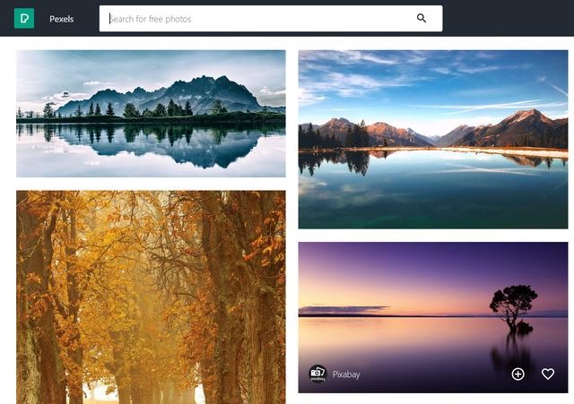Viewport: 574px width, 404px height.
Task: Open the mountain reflection lake photo
Action: point(151,114)
